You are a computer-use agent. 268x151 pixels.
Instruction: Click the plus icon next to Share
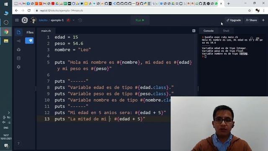pyautogui.click(x=263, y=20)
